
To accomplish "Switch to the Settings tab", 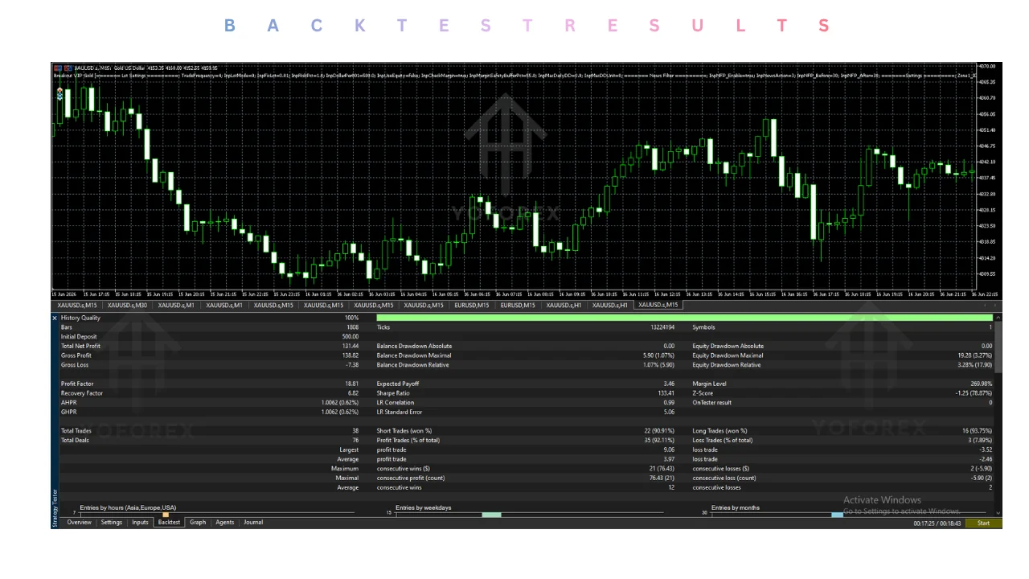I will pos(112,523).
